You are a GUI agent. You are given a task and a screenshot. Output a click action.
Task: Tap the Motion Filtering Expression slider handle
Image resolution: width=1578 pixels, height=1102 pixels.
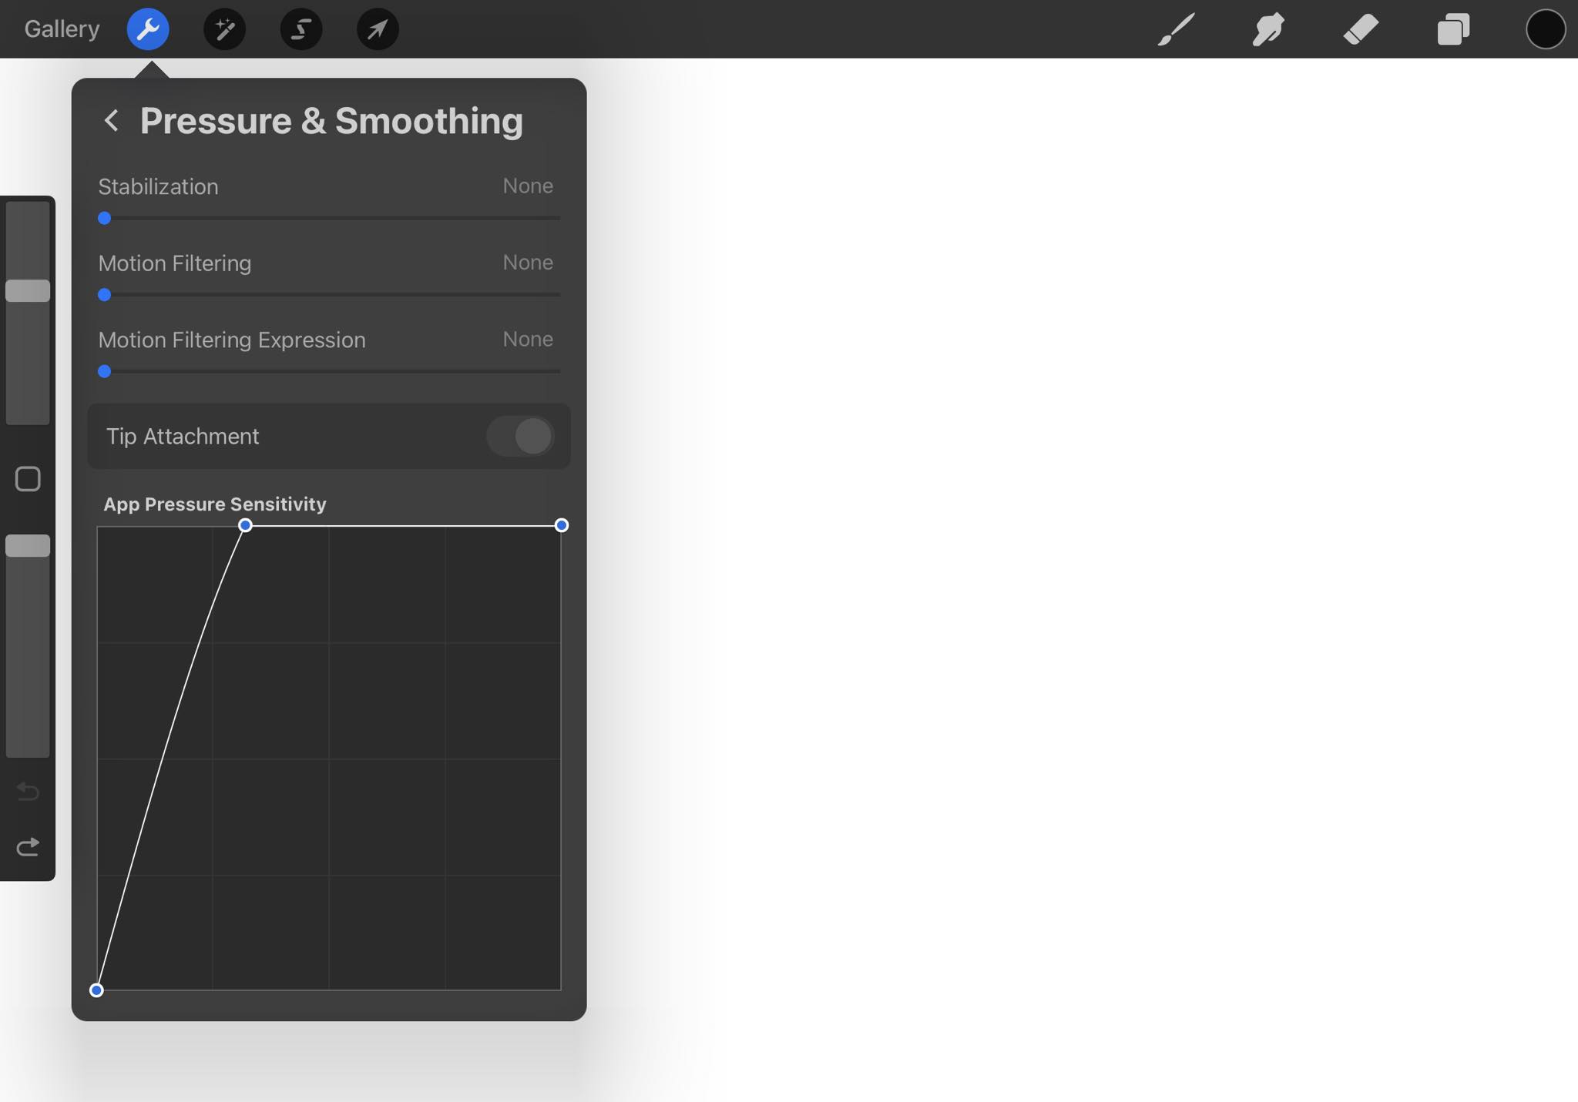(x=103, y=371)
